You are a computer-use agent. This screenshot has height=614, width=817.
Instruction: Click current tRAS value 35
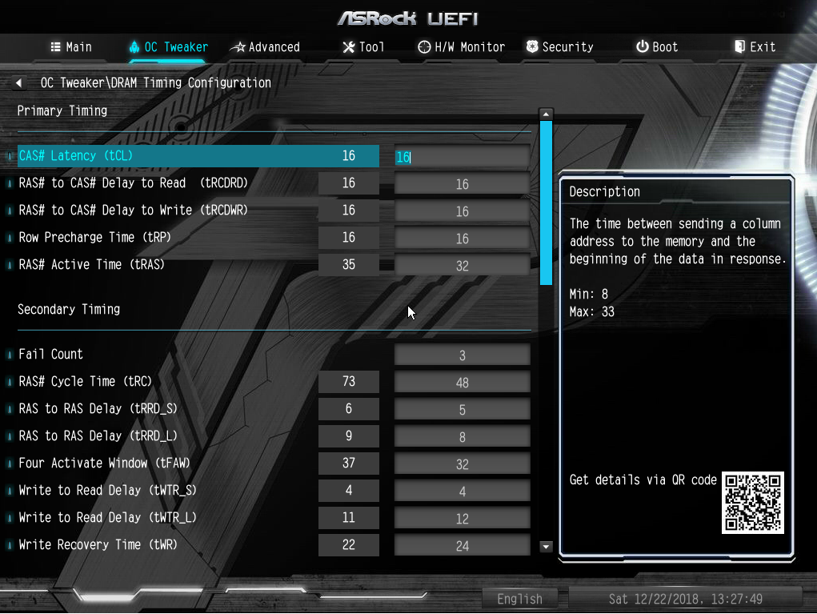tap(349, 264)
